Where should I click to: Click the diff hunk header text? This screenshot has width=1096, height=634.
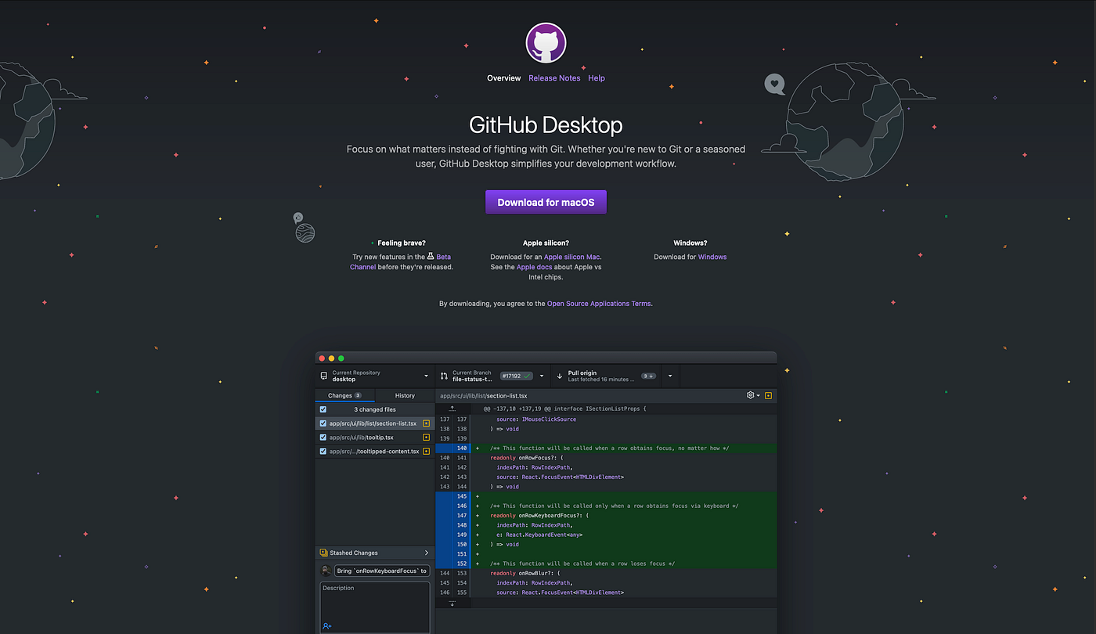(x=564, y=409)
